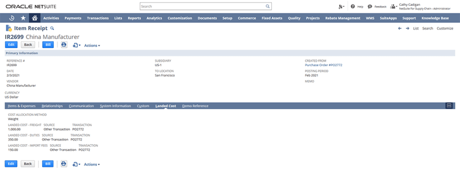
Task: Click Cathy Cadigan user name
Action: click(410, 5)
